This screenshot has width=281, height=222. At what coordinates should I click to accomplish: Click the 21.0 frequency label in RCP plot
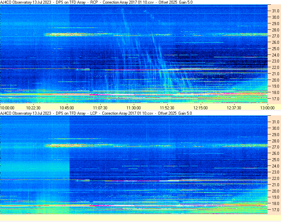(x=276, y=74)
